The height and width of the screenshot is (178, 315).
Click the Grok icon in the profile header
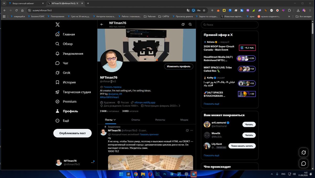[183, 24]
